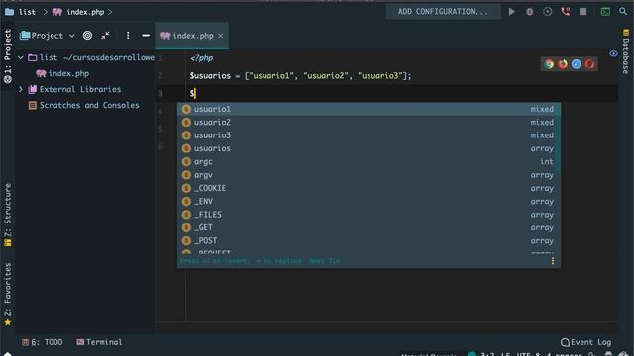Click the Run with Coverage icon
The width and height of the screenshot is (634, 356).
pyautogui.click(x=547, y=12)
